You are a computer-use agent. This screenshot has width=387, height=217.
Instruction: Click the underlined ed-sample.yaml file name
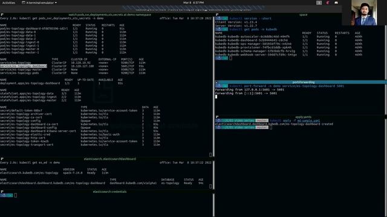[x=308, y=121]
